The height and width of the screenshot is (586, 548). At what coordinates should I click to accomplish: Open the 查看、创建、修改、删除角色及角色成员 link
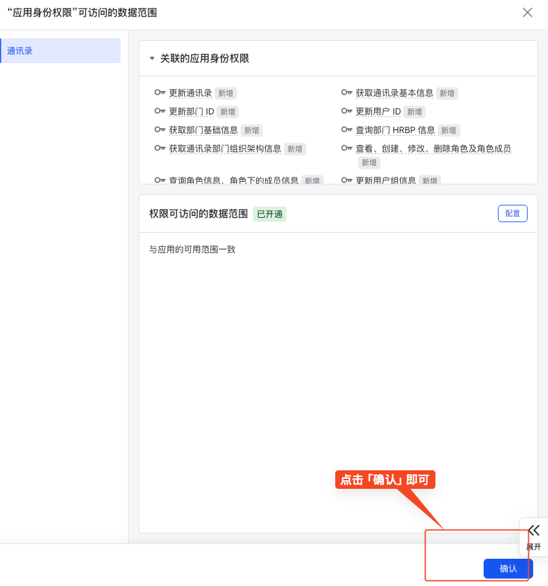point(433,149)
